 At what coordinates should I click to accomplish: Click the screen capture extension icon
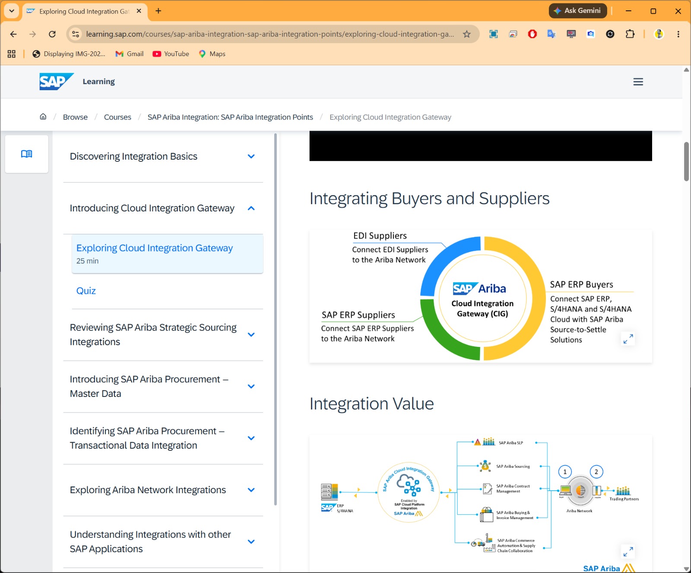(x=494, y=34)
